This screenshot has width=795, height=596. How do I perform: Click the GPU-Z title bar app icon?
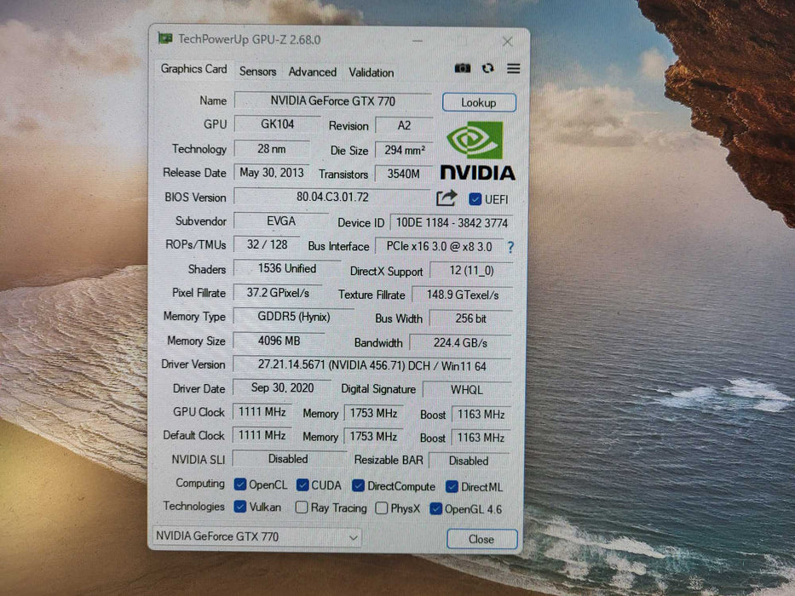(165, 39)
